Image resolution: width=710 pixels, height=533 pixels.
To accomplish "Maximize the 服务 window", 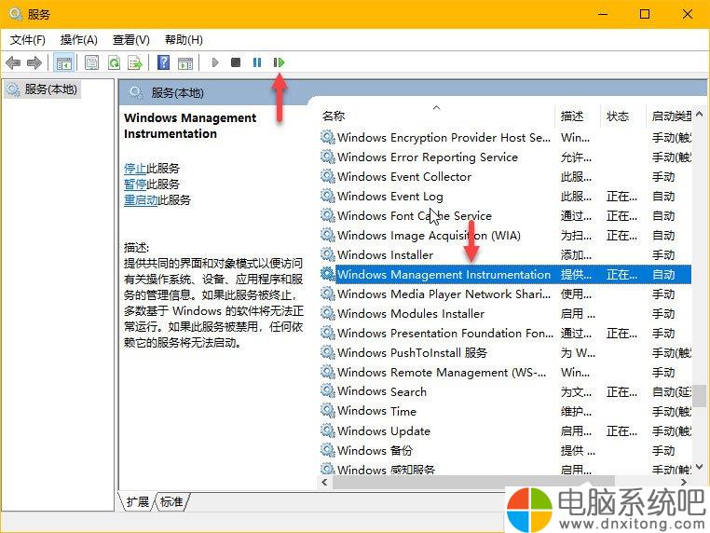I will tap(645, 14).
